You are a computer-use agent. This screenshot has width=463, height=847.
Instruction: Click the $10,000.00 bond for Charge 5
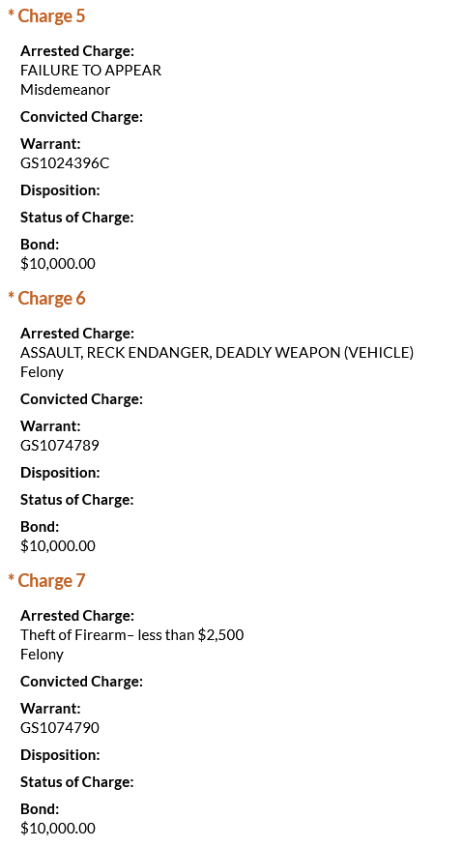(58, 264)
